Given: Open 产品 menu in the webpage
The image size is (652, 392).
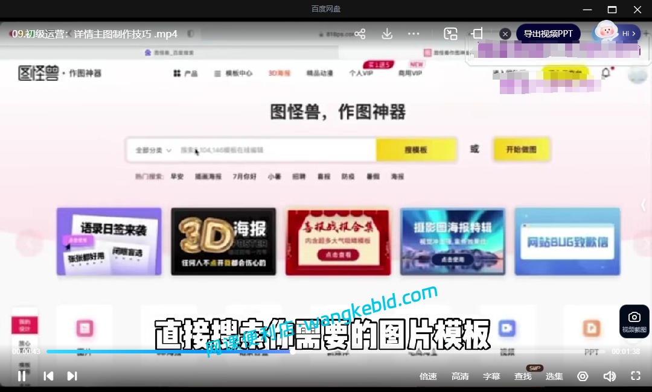Looking at the screenshot, I should point(185,73).
